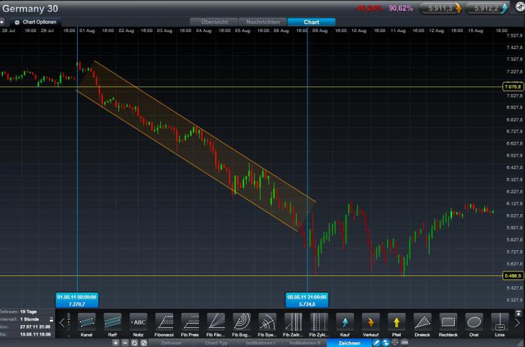
Task: Click the 19 Tage Zeitraum value
Action: (29, 312)
